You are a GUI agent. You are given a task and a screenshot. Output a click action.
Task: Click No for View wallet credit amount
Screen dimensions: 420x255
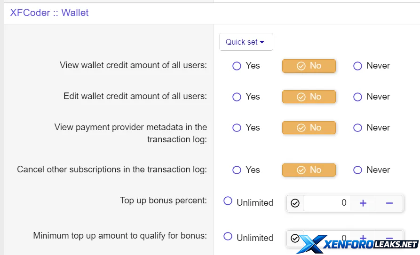coord(309,66)
